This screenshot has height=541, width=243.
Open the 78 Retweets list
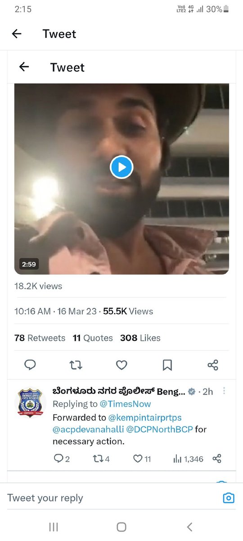click(40, 338)
